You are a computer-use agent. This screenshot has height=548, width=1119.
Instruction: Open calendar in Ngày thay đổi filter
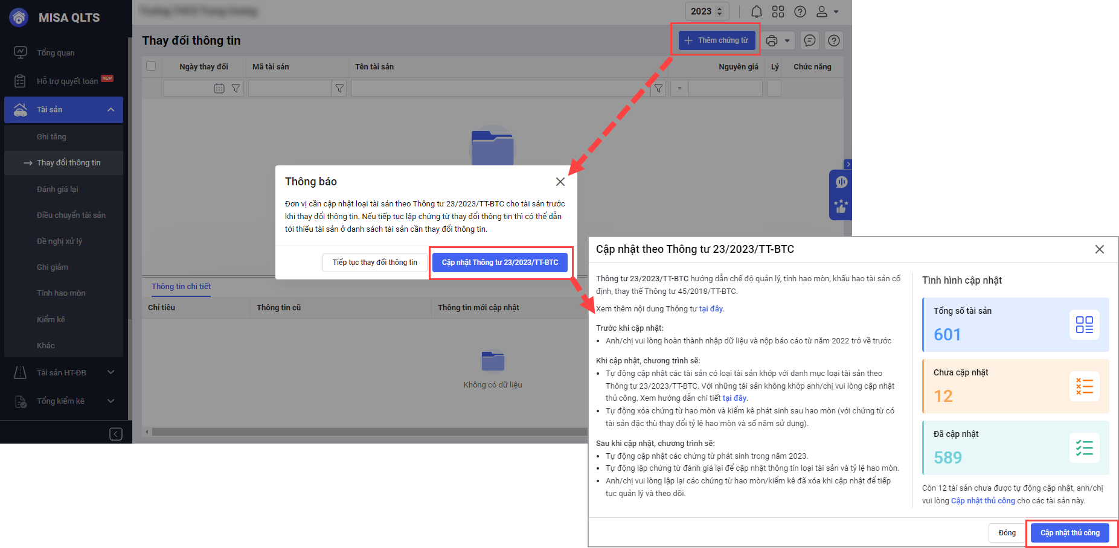coord(219,88)
